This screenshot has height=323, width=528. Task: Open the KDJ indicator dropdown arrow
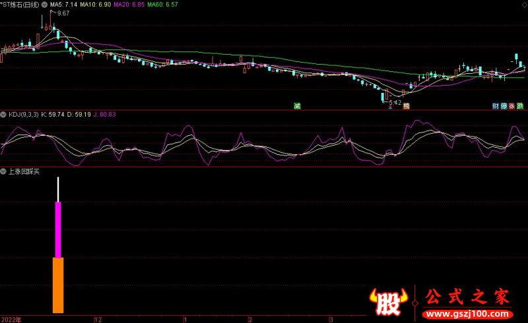click(4, 115)
